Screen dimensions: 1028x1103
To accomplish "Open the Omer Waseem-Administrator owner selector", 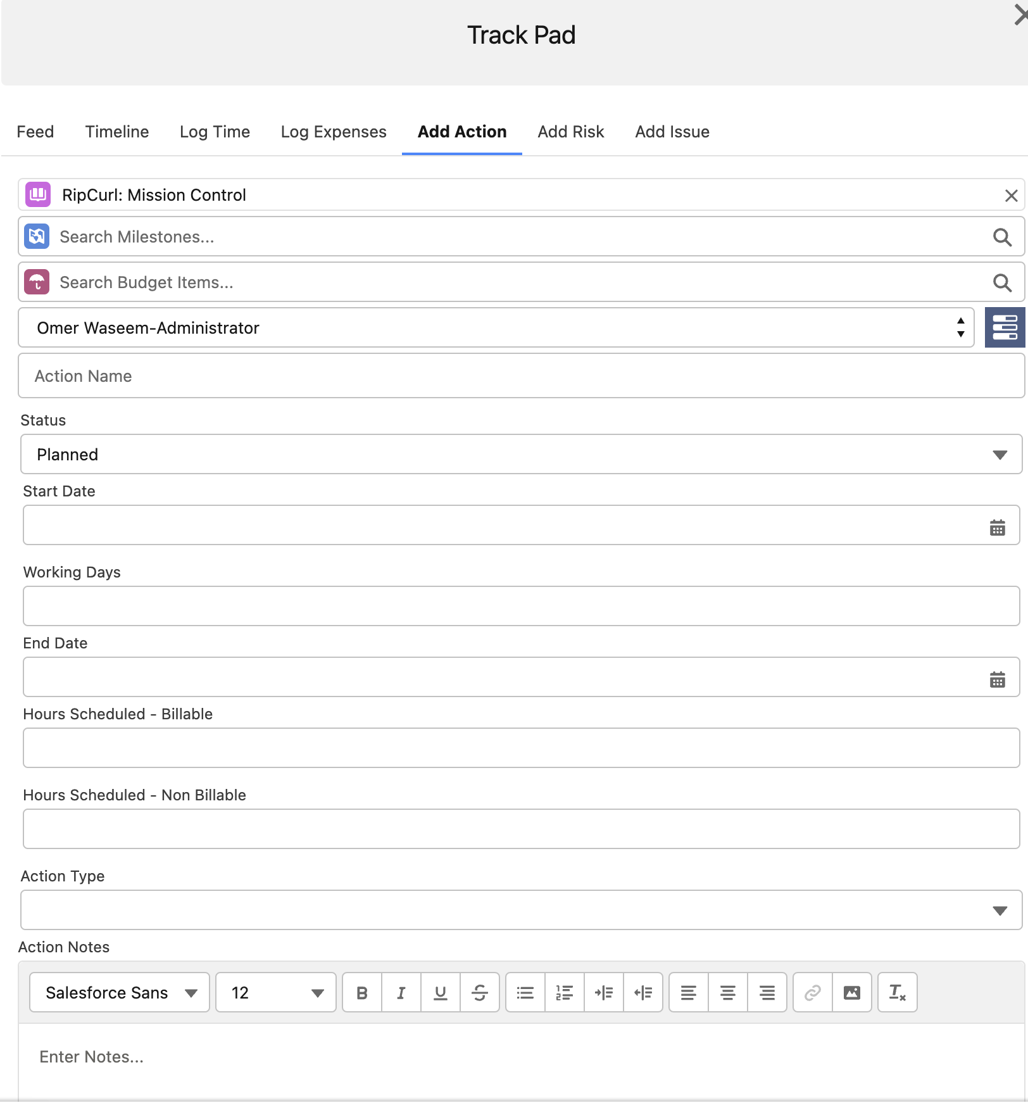I will [x=496, y=327].
